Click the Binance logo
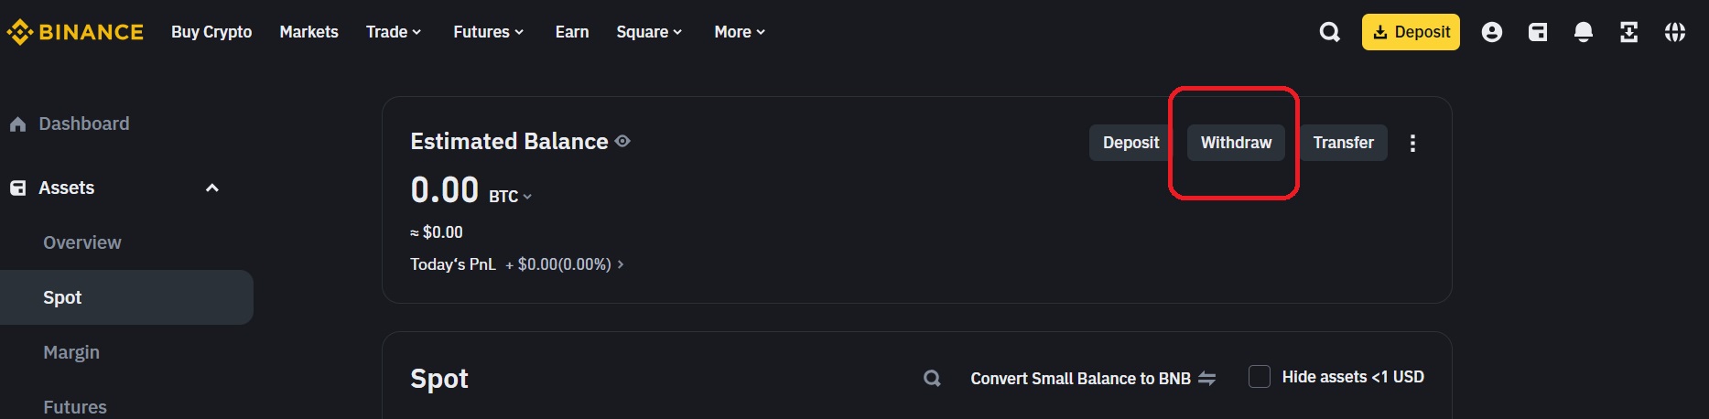This screenshot has width=1709, height=419. (75, 32)
